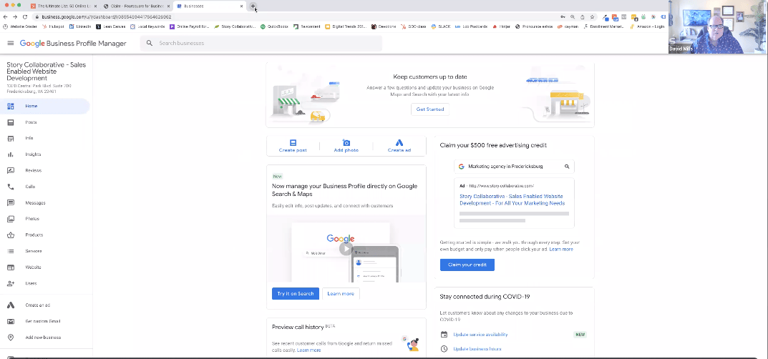Bookmark this page with the star icon

[592, 16]
